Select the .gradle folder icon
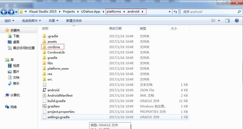Viewport: 243px width, 129px height. tap(44, 36)
